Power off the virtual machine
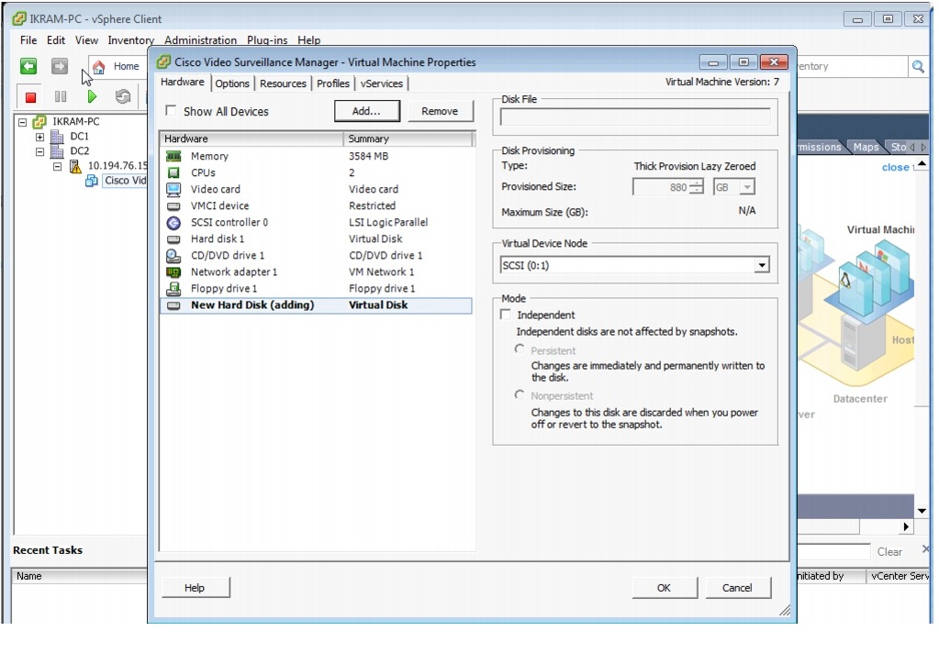The height and width of the screenshot is (653, 939). [28, 96]
